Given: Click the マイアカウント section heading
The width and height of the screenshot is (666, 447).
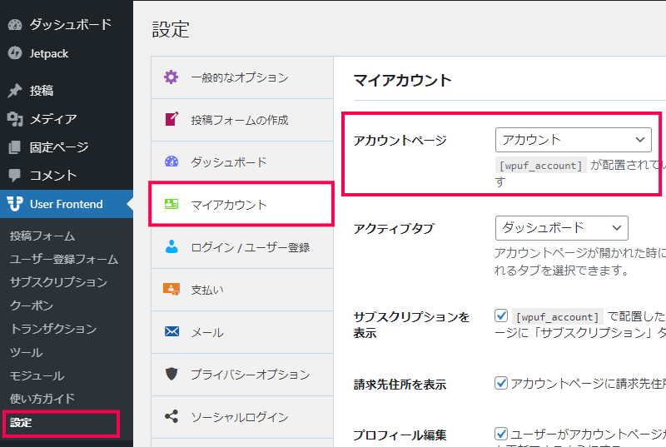Looking at the screenshot, I should (x=402, y=80).
